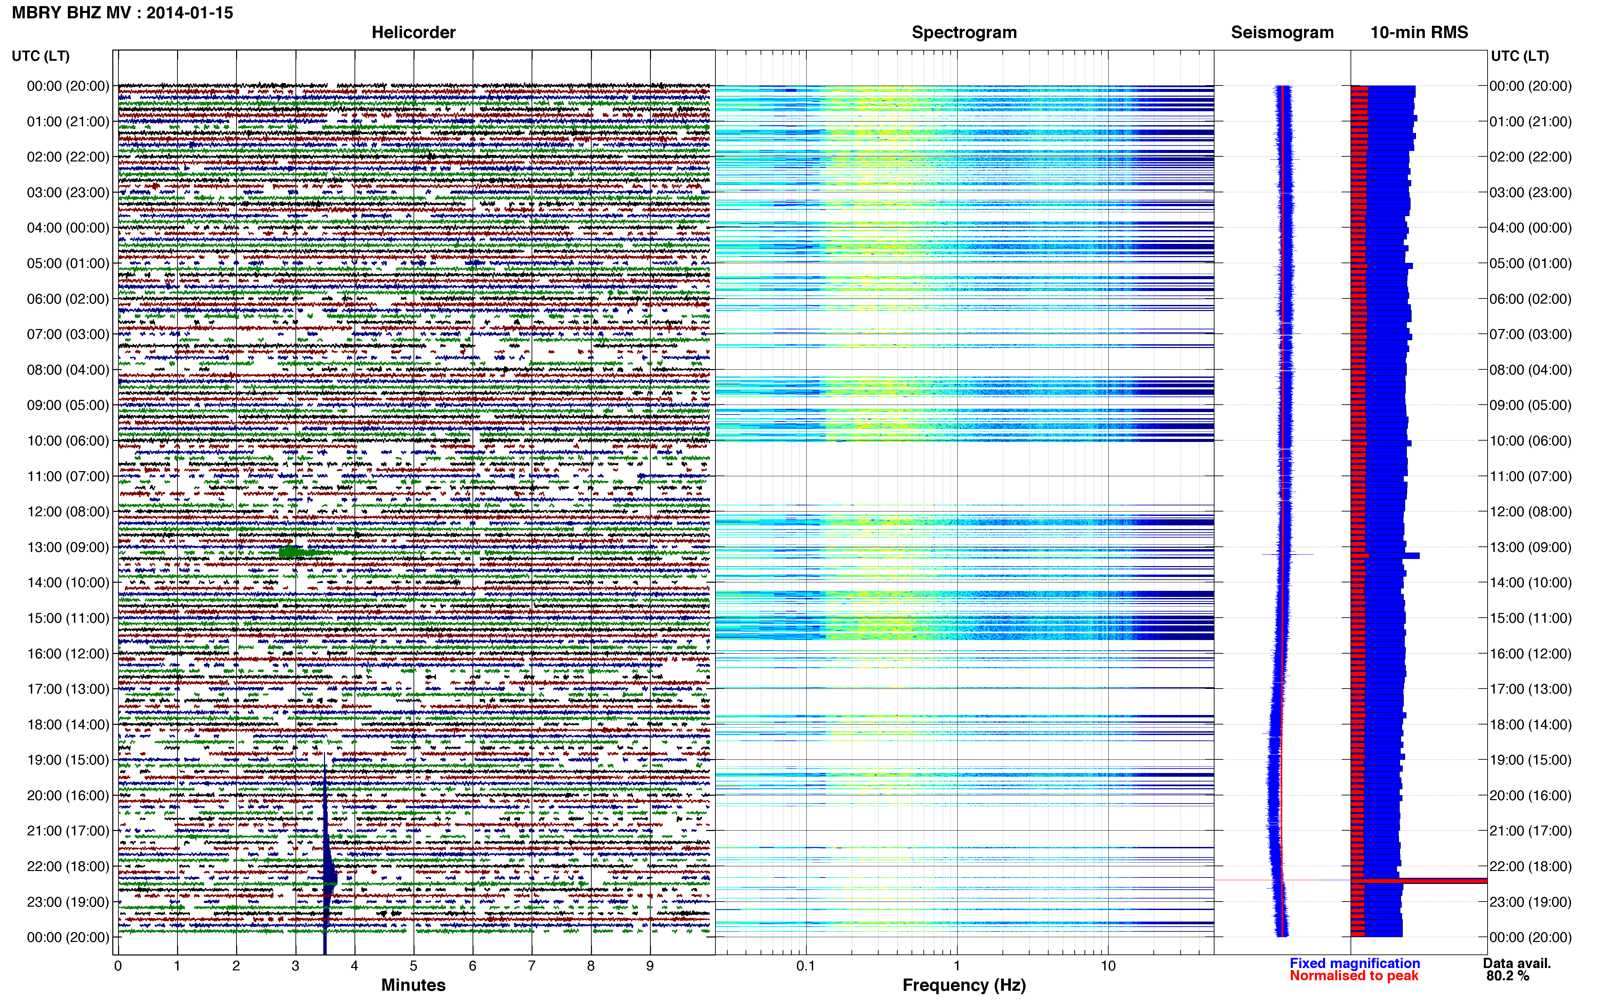Click 20:00 (16:00) on the helicorder time axis

pyautogui.click(x=68, y=795)
